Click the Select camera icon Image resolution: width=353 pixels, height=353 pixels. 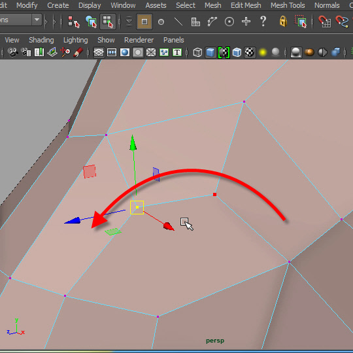12,52
